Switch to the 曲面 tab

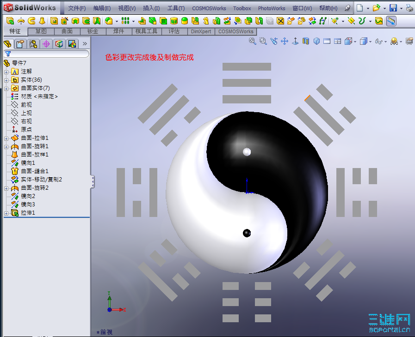[67, 31]
